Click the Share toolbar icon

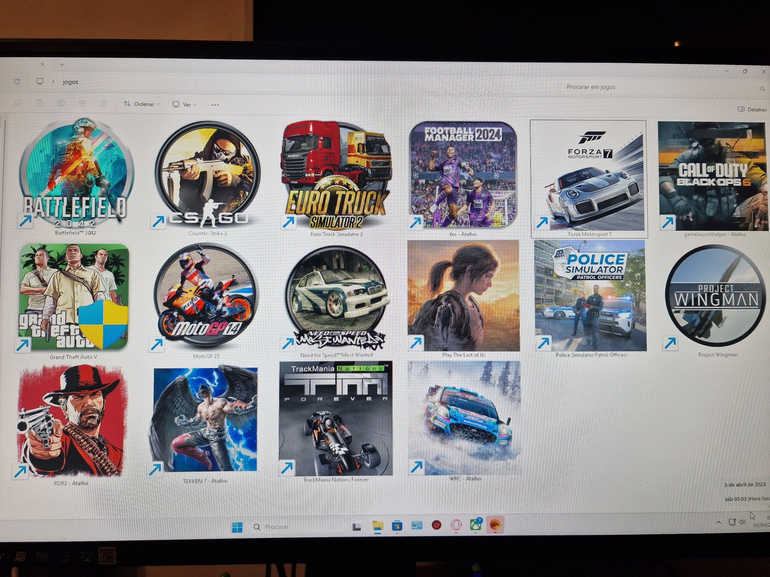click(82, 103)
